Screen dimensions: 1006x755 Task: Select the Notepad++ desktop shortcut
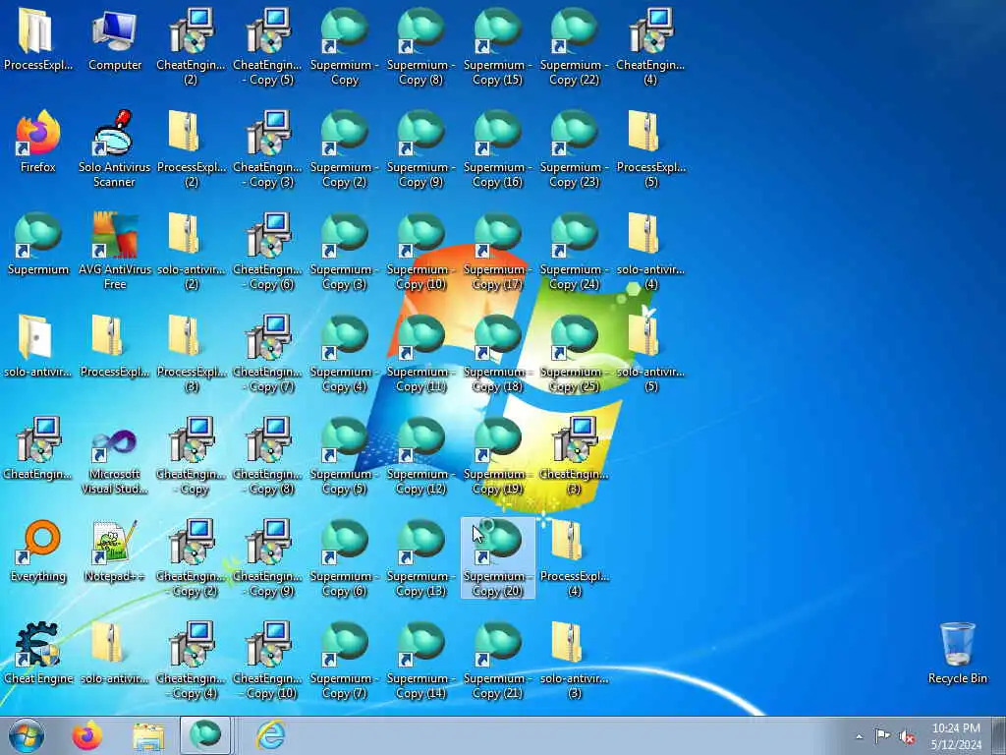click(115, 551)
